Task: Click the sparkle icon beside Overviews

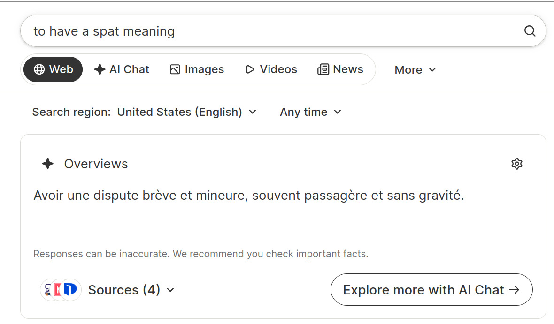Action: (48, 164)
